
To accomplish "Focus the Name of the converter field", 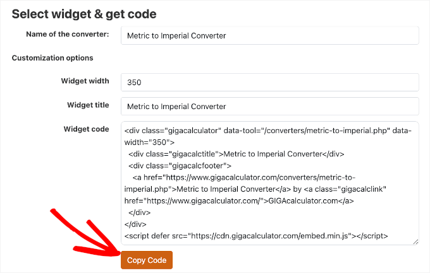I will coord(269,35).
